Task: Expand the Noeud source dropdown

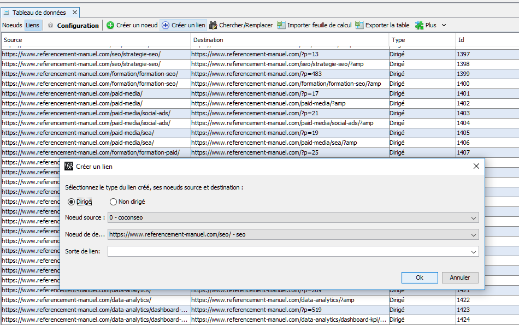Action: point(473,217)
